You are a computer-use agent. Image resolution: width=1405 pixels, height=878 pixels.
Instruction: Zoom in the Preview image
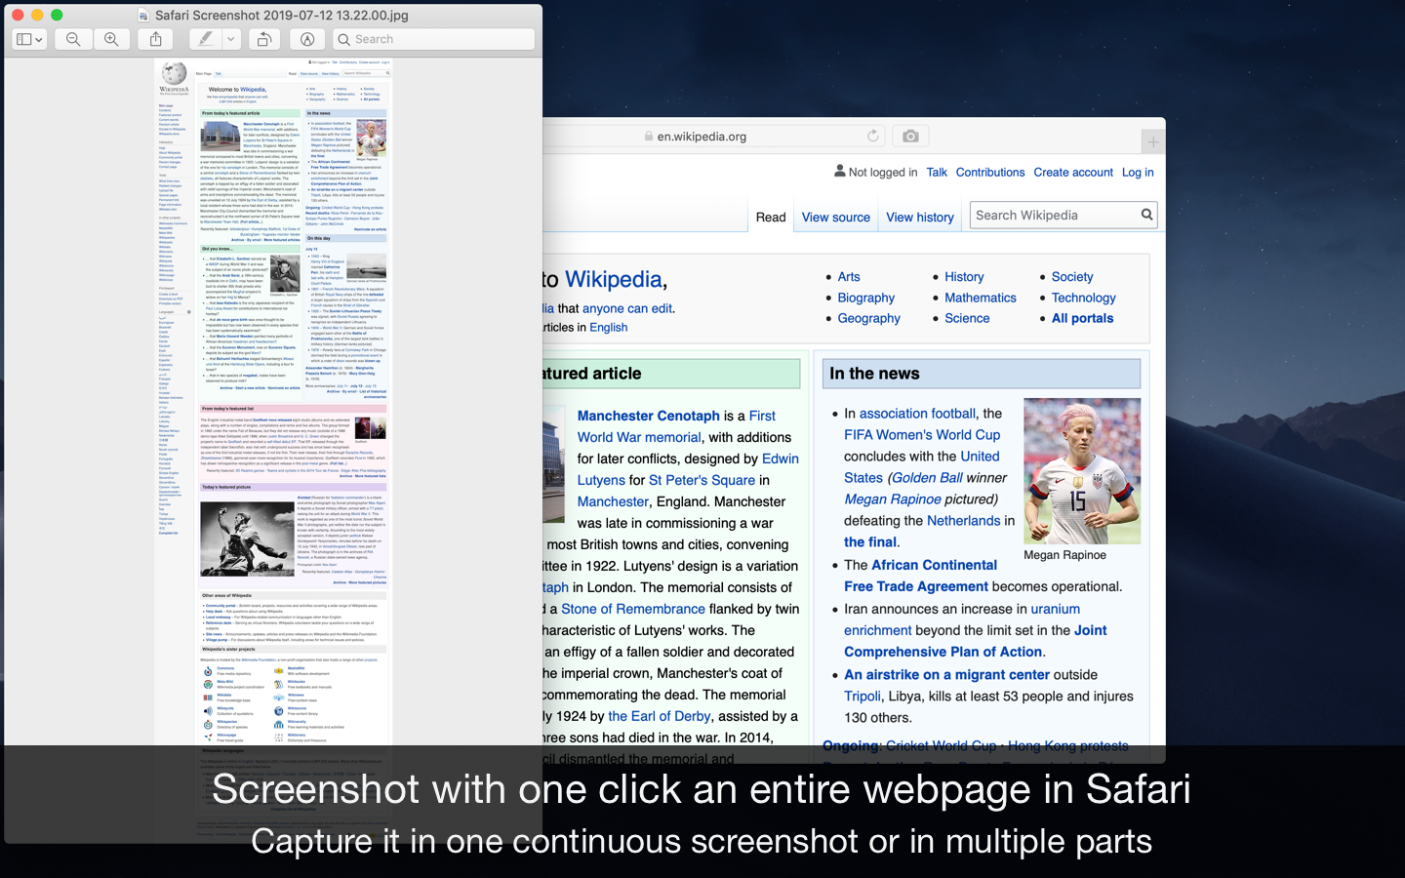click(111, 39)
